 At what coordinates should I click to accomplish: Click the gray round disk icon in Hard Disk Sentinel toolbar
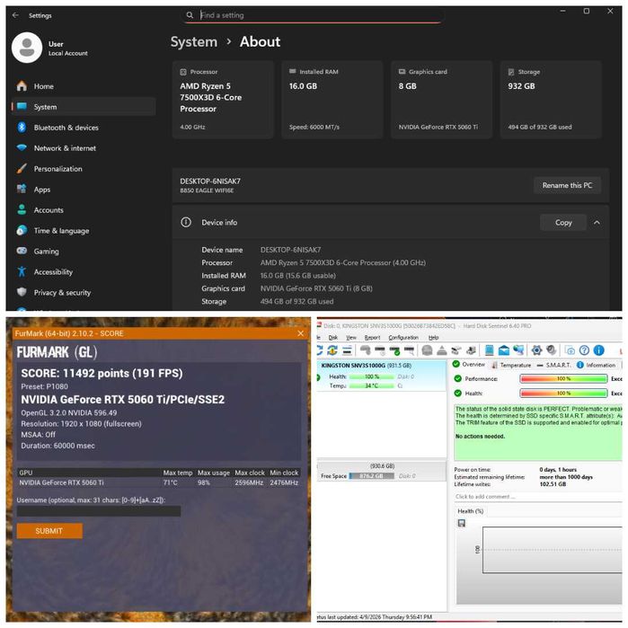(x=427, y=350)
